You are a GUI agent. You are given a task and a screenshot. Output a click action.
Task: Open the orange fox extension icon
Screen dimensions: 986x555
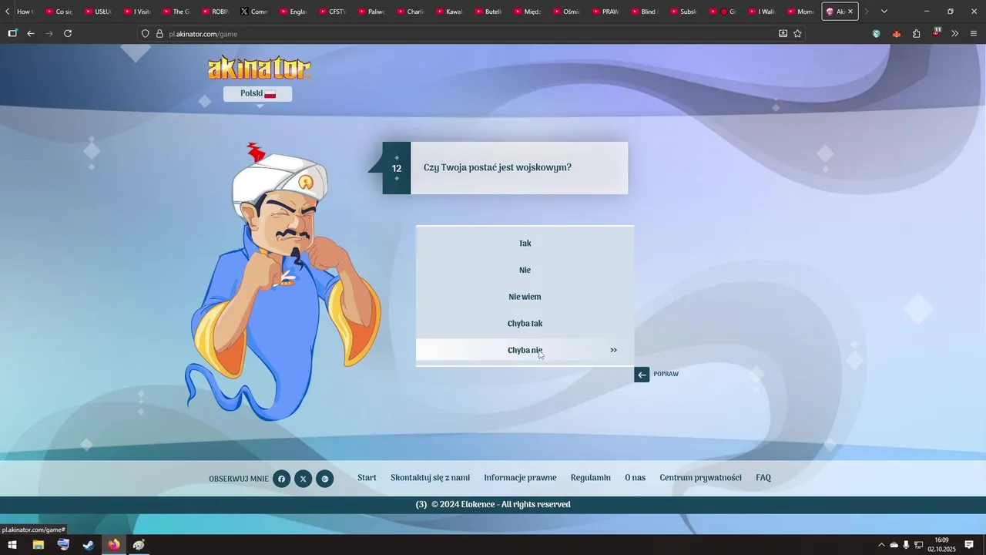pos(896,34)
